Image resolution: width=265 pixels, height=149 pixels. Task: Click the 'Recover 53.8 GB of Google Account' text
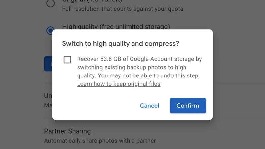point(125,59)
